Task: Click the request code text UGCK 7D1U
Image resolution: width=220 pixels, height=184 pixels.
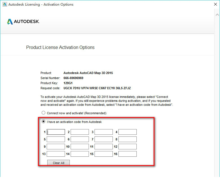Action: pos(72,88)
